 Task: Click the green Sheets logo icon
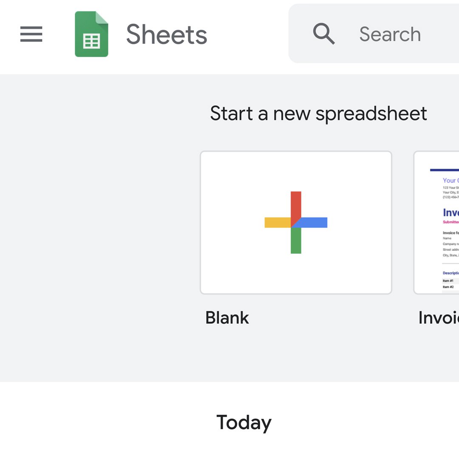[92, 34]
